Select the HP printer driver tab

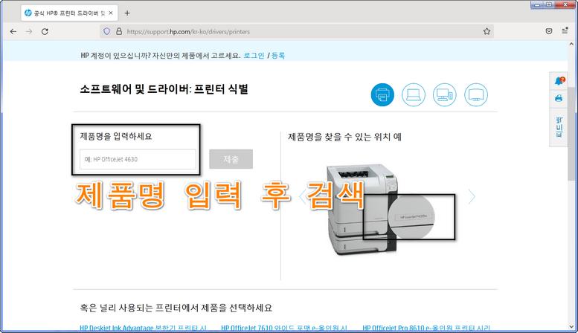(x=69, y=13)
